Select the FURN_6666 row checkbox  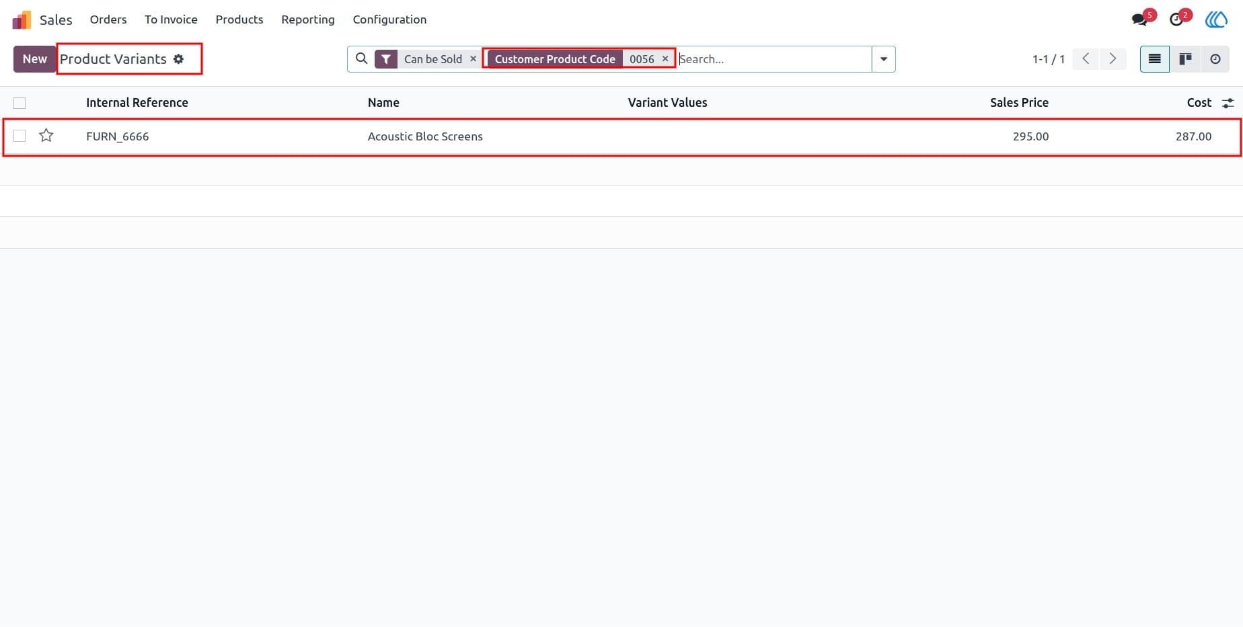click(x=20, y=136)
